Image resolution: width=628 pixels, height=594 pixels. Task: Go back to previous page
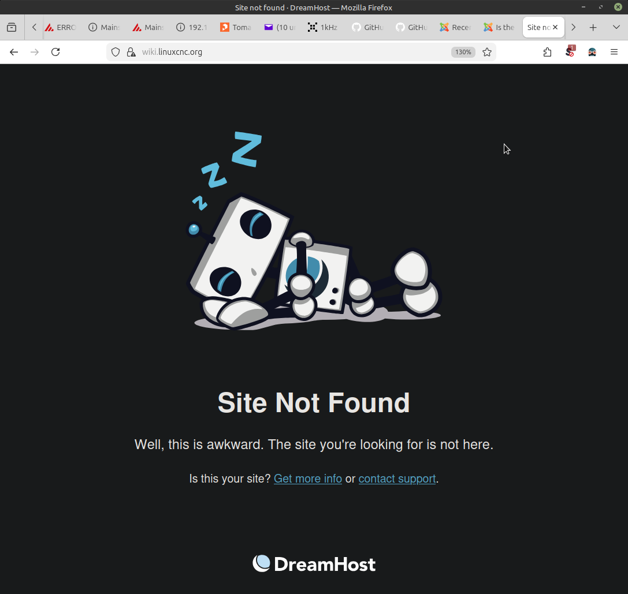point(14,52)
